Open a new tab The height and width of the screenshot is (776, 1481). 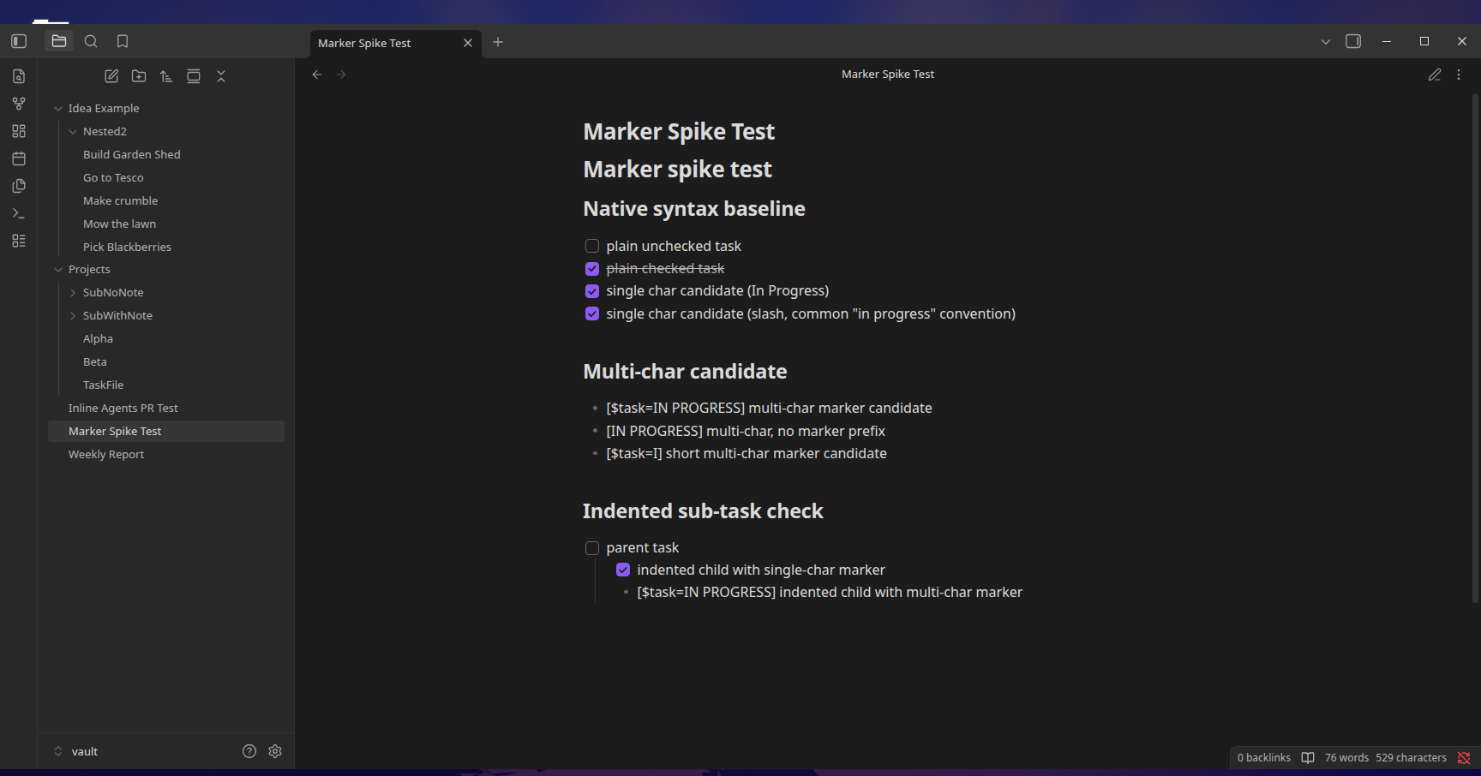[498, 42]
